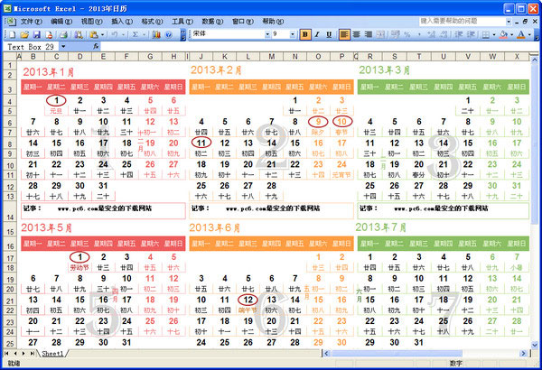The height and width of the screenshot is (370, 542).
Task: Click the AutoSum sigma icon
Action: 135,34
